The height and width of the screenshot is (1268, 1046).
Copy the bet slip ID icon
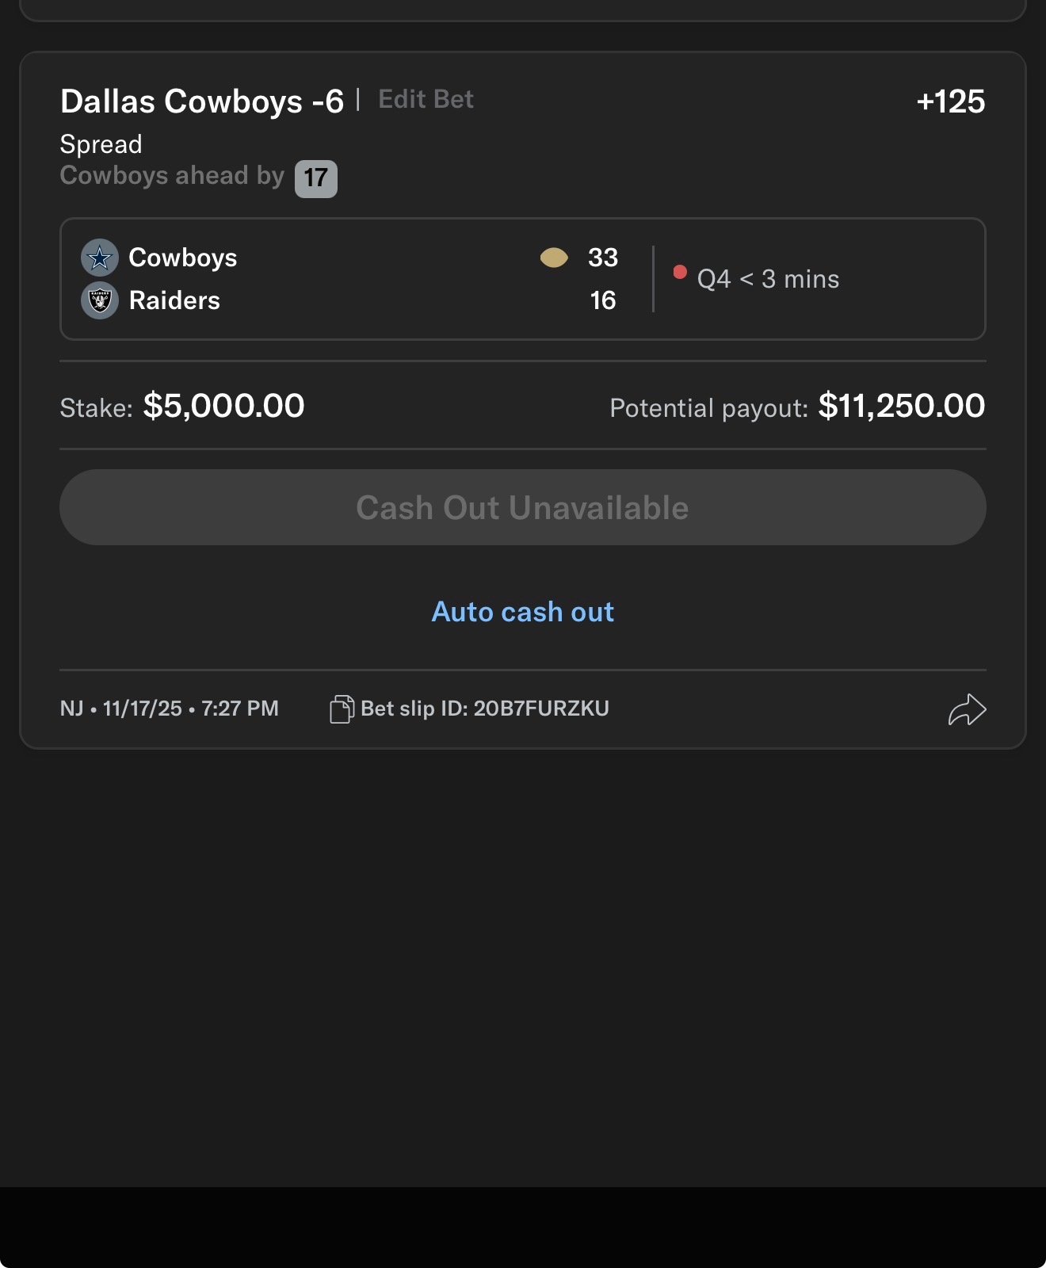tap(342, 708)
